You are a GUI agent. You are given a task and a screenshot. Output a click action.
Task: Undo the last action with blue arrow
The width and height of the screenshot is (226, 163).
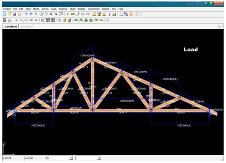[x=26, y=14]
